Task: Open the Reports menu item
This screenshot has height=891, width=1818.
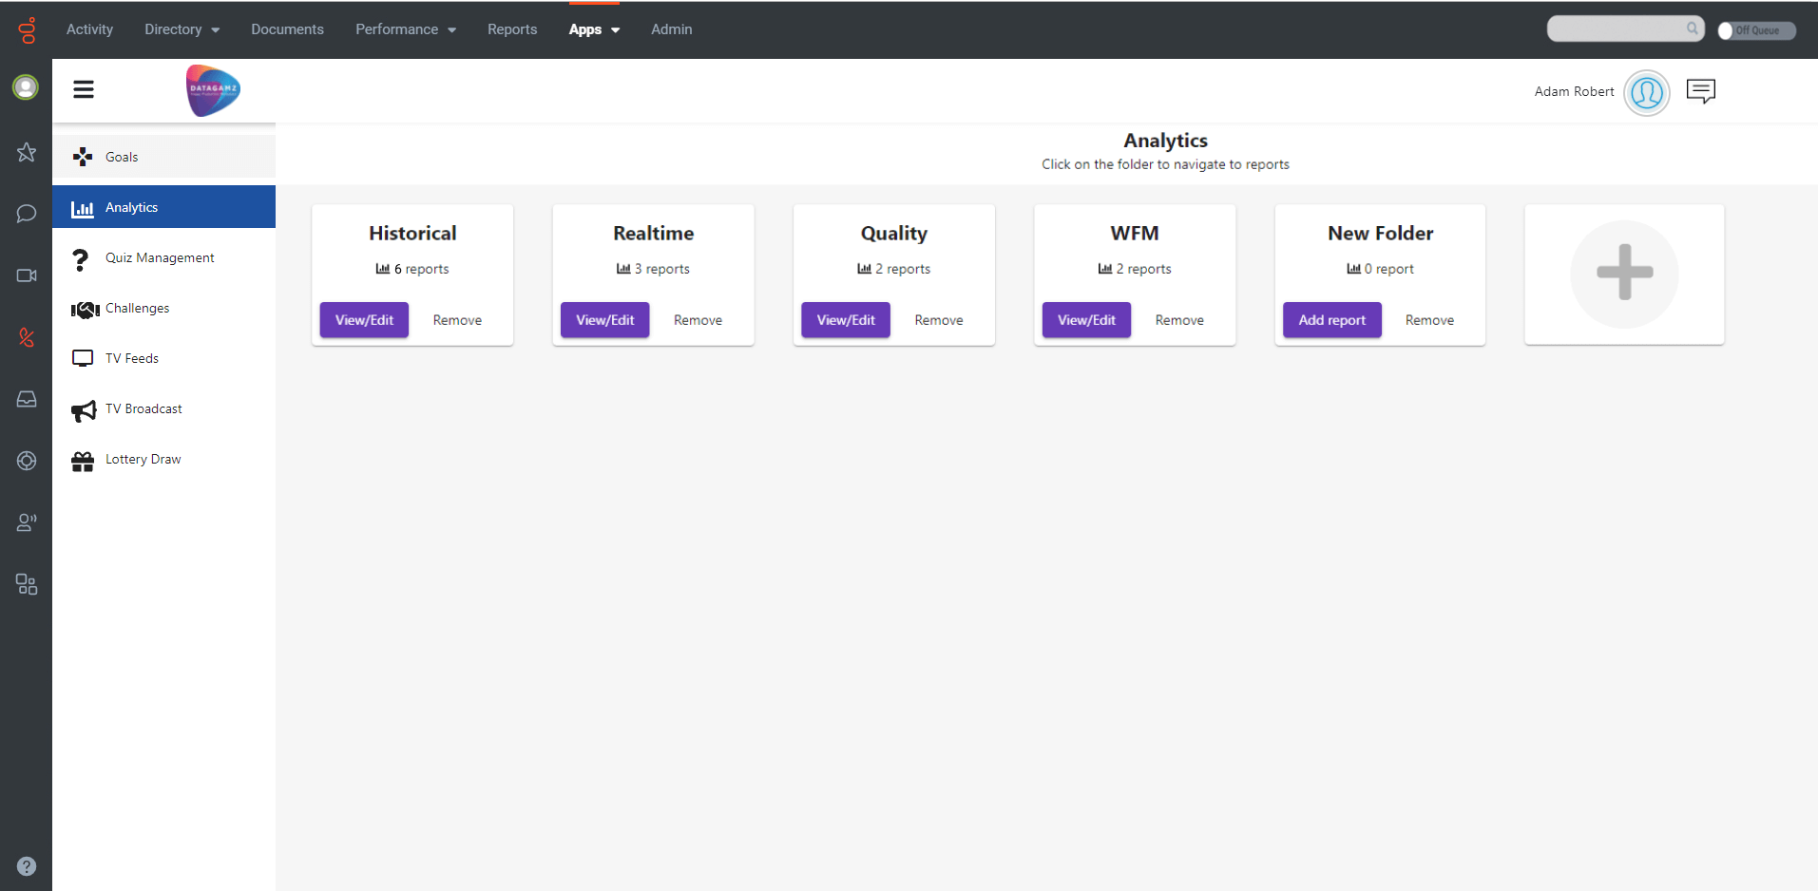Action: click(x=512, y=29)
